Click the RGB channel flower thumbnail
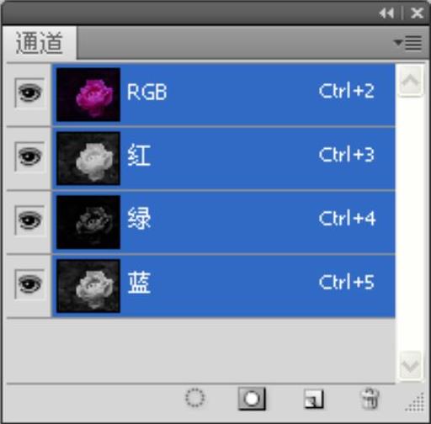The height and width of the screenshot is (424, 431). [x=88, y=94]
